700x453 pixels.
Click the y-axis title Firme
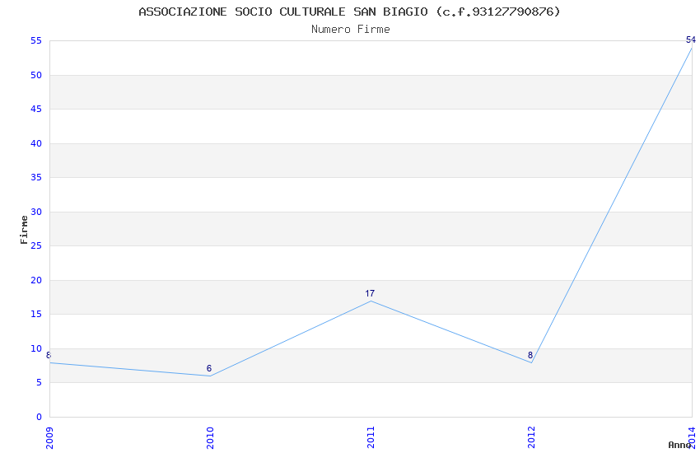point(24,230)
